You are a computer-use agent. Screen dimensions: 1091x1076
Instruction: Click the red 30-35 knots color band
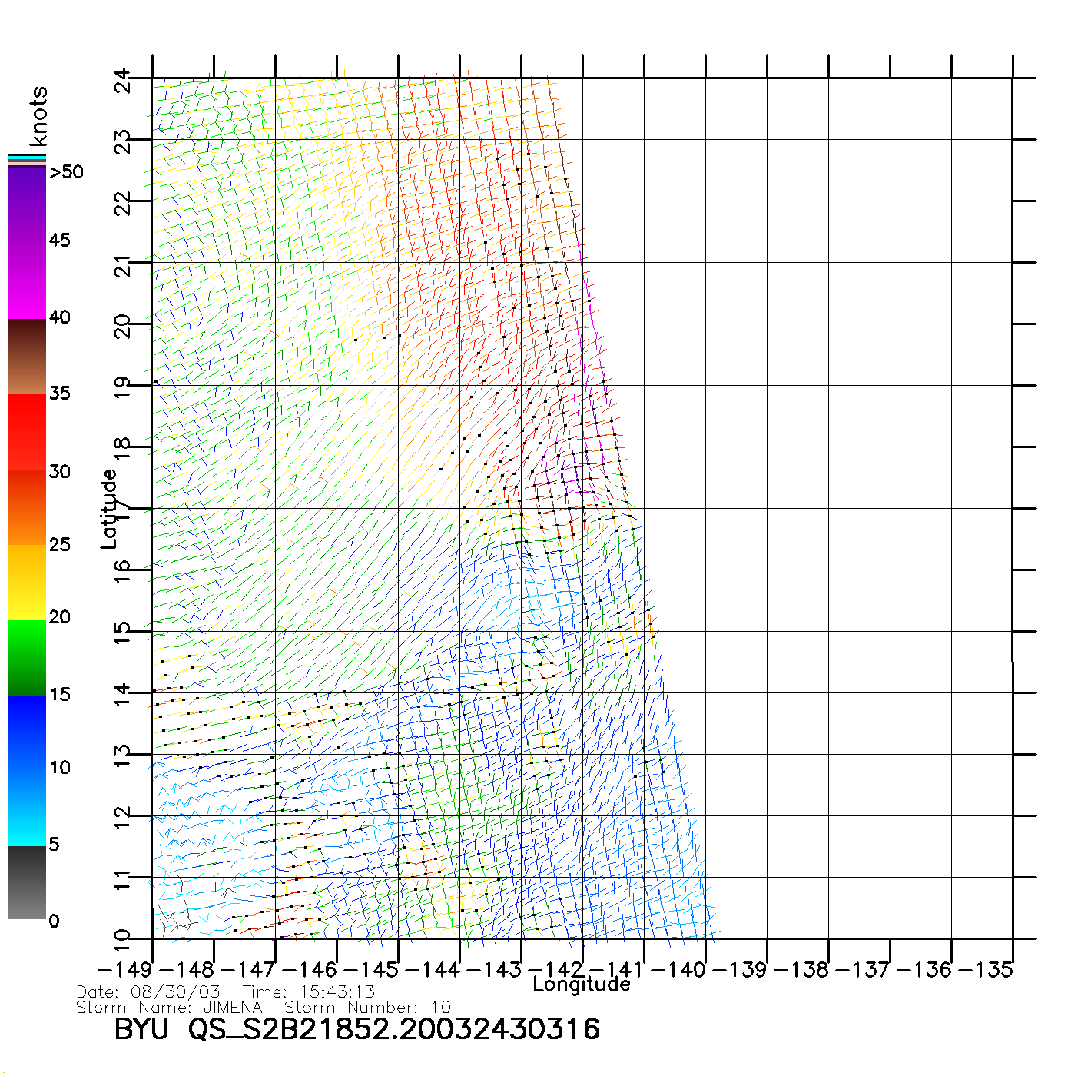tap(27, 432)
